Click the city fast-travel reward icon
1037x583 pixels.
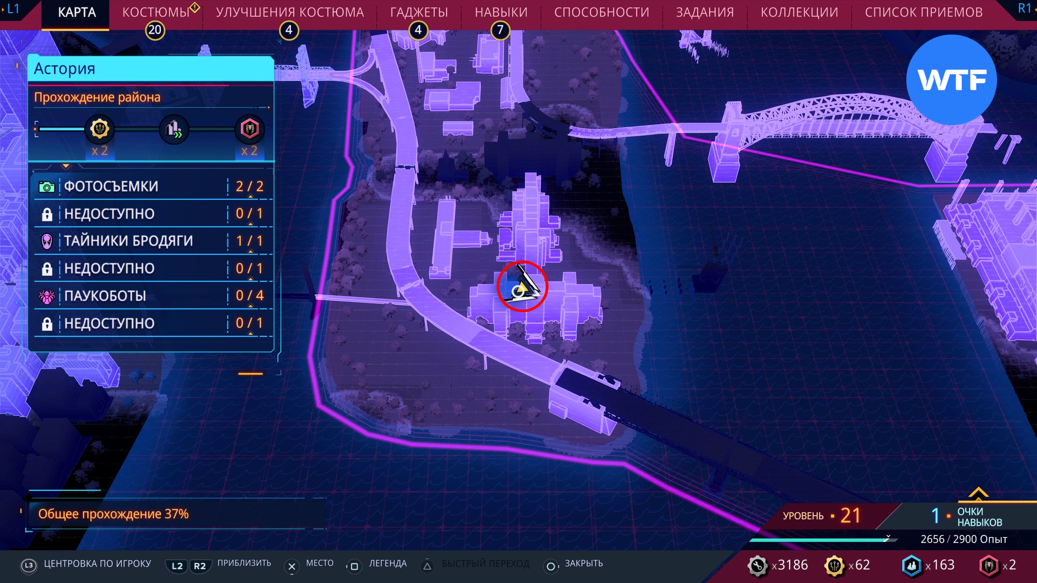coord(174,129)
